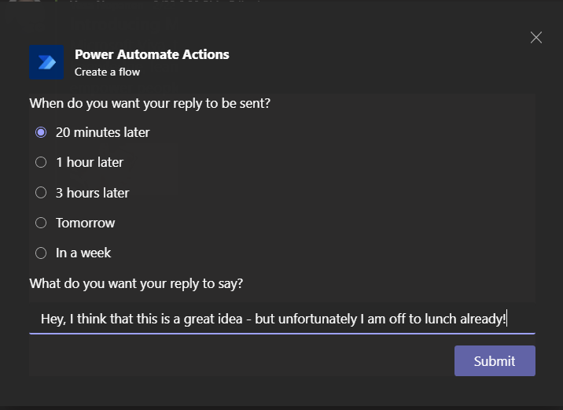Click the 'Tomorrow' option label text
This screenshot has height=410, width=563.
85,223
